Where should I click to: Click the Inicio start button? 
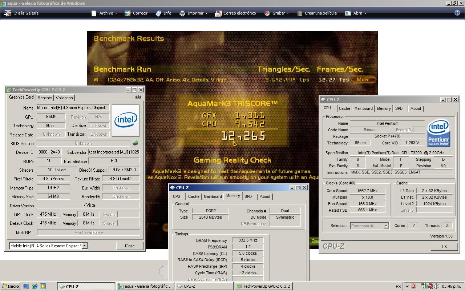coord(10,286)
